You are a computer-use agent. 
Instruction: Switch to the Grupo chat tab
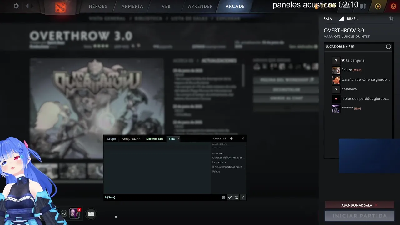[111, 139]
